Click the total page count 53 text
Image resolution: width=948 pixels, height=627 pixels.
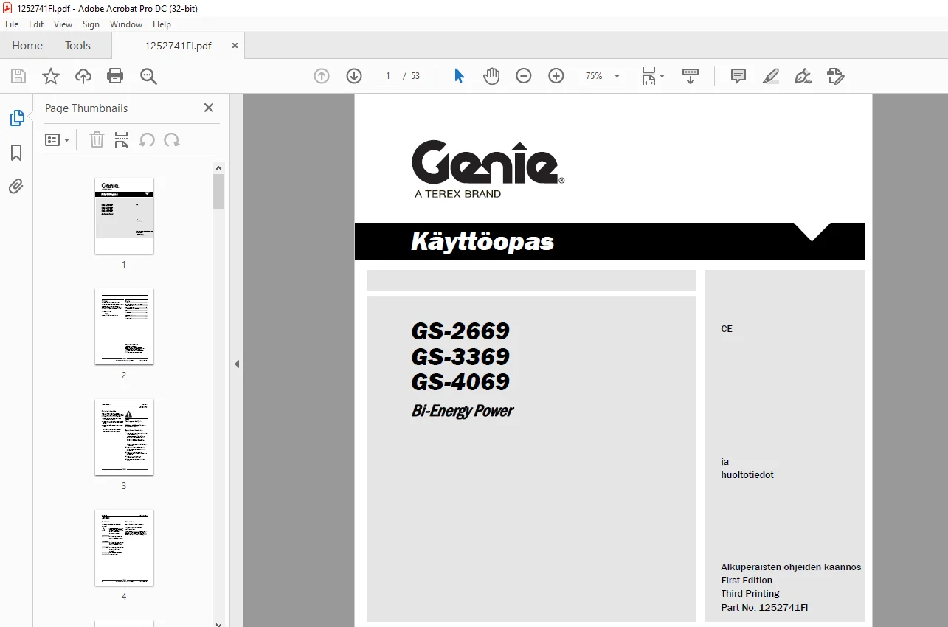(x=415, y=76)
